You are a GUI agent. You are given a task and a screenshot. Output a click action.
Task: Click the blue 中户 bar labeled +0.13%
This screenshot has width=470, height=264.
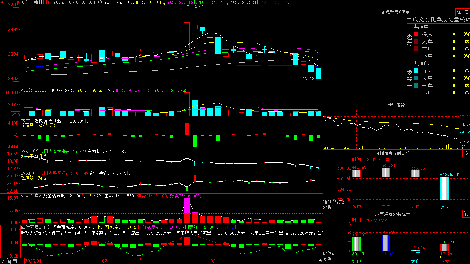click(x=386, y=243)
